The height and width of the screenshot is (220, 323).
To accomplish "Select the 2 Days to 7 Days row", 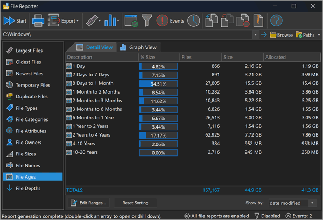I will 193,75.
